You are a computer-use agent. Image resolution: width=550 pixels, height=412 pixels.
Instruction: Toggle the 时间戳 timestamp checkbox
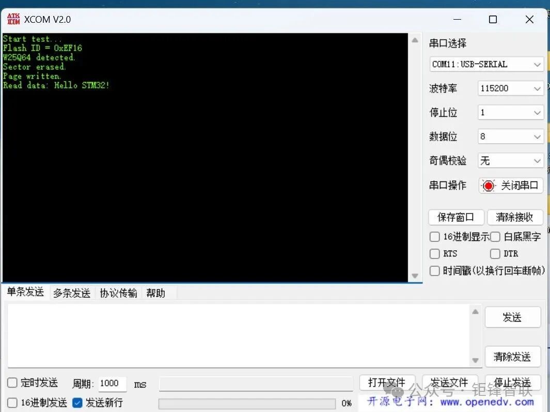pyautogui.click(x=435, y=271)
